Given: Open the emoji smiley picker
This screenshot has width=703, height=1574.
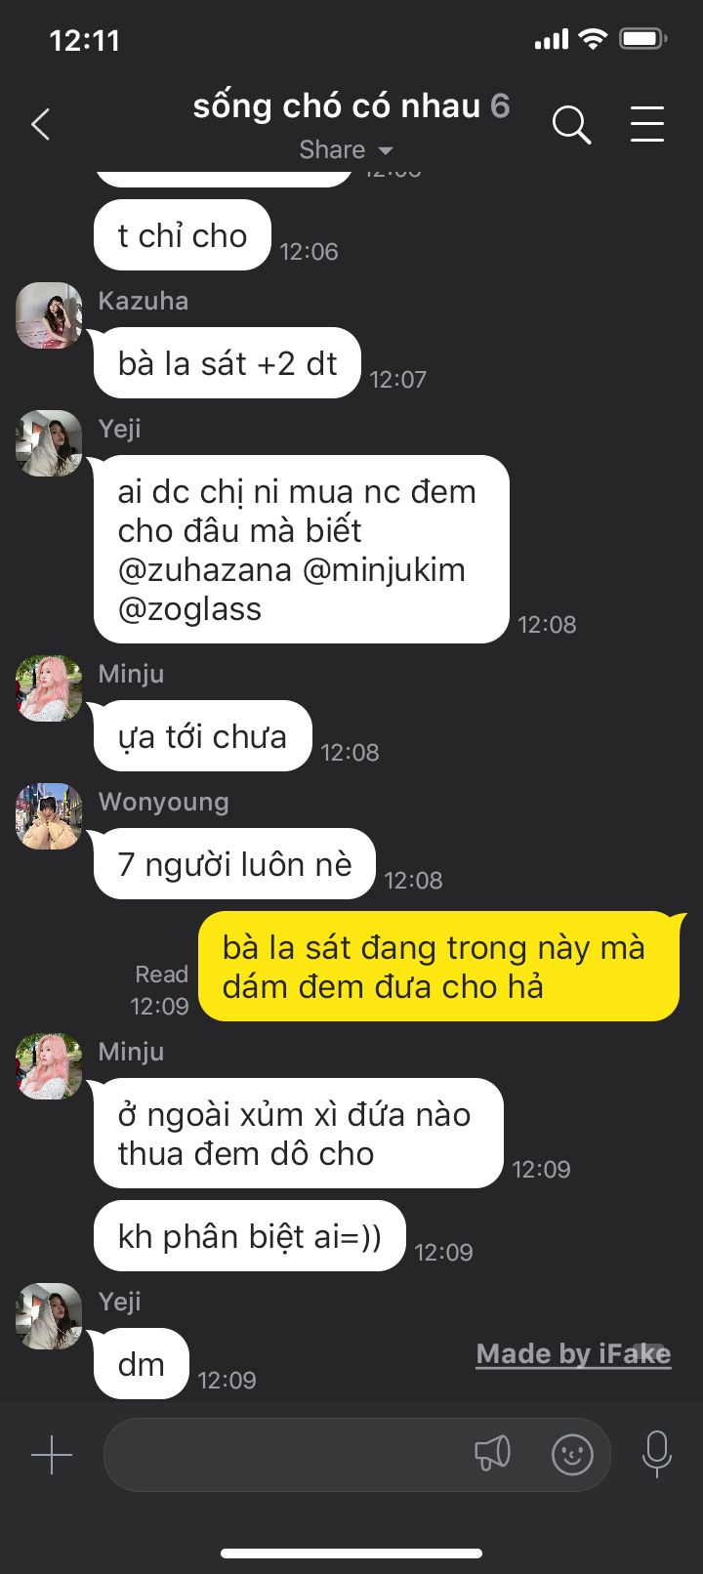Looking at the screenshot, I should point(572,1455).
